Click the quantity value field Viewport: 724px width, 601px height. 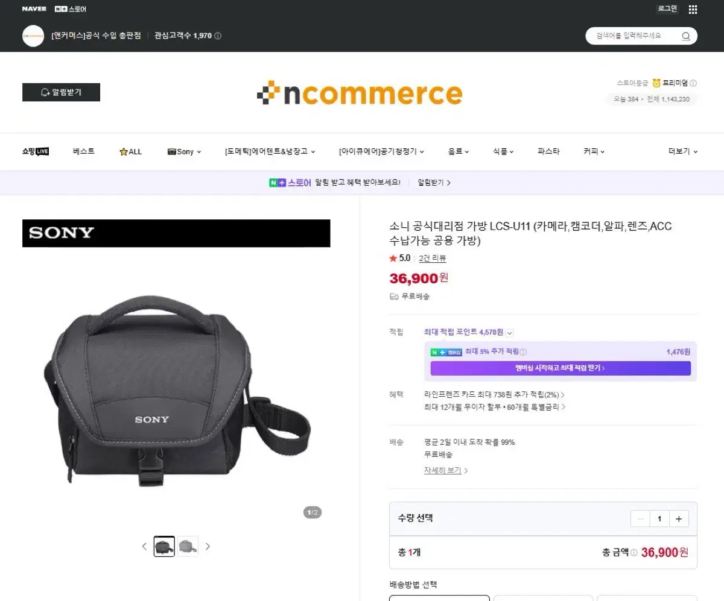[x=659, y=518]
